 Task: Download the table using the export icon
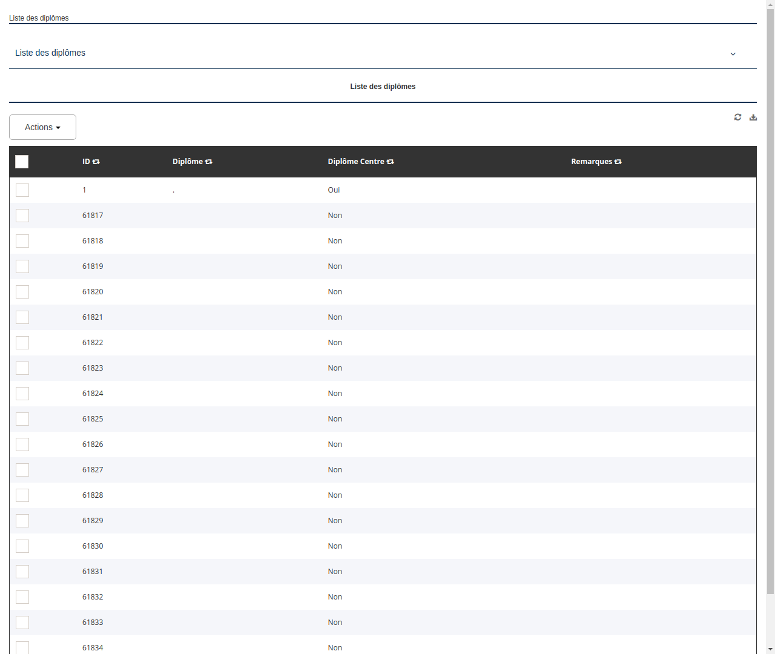[x=753, y=117]
